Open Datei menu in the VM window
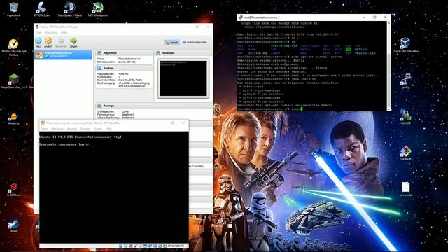Screen dimensions: 448x252 pos(44,129)
